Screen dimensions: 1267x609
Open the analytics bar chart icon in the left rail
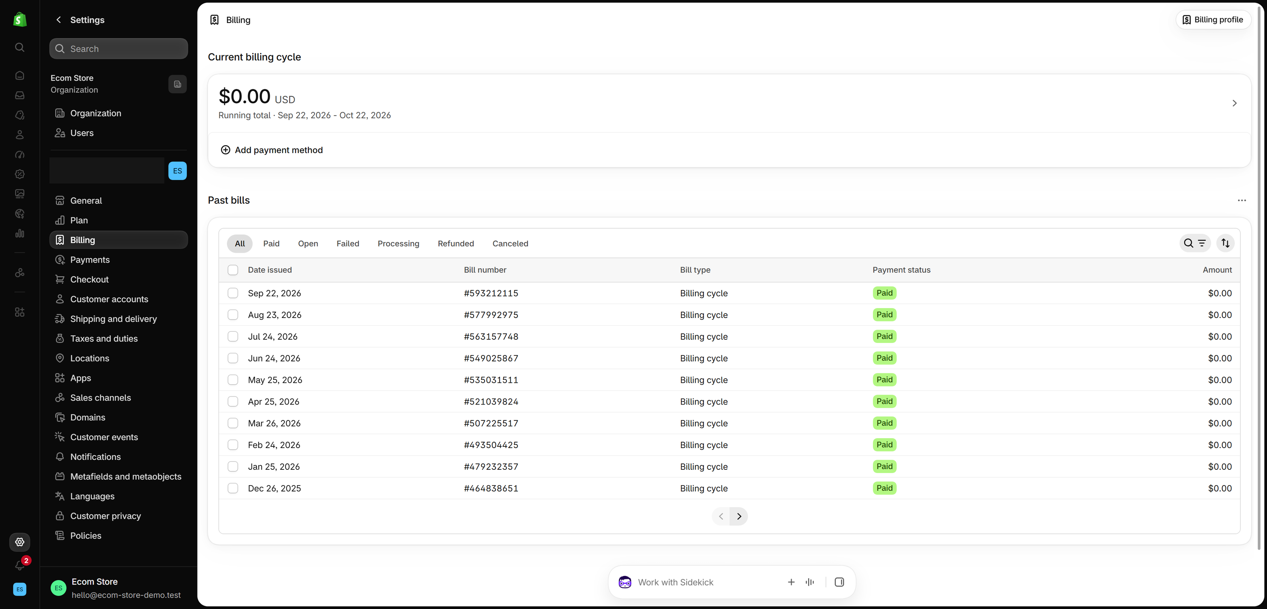tap(20, 233)
